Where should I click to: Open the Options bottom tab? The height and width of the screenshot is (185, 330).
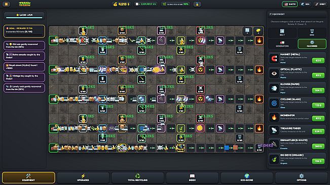[302, 177]
